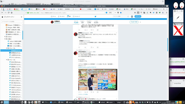Click the Pocket save icon in address bar

(118, 13)
